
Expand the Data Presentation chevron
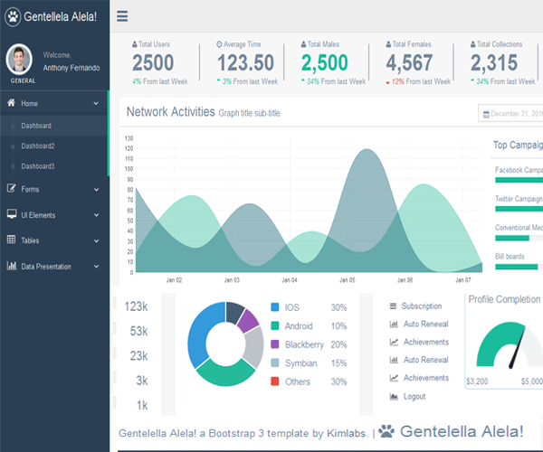pos(96,267)
